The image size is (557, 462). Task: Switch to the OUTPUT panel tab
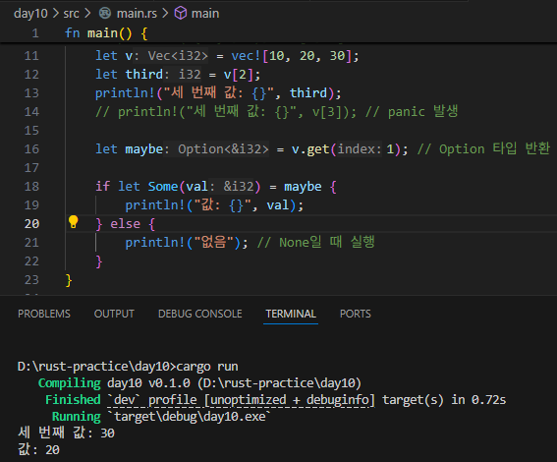114,314
